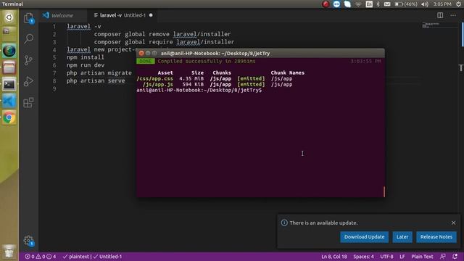Click '/js/app.js' in terminal output

(x=158, y=84)
